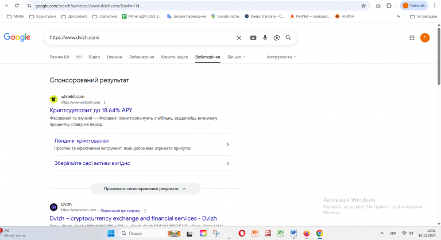Screen dimensions: 441x240
Task: Click the camera screenshot icon in toolbar
Action: 378,6
